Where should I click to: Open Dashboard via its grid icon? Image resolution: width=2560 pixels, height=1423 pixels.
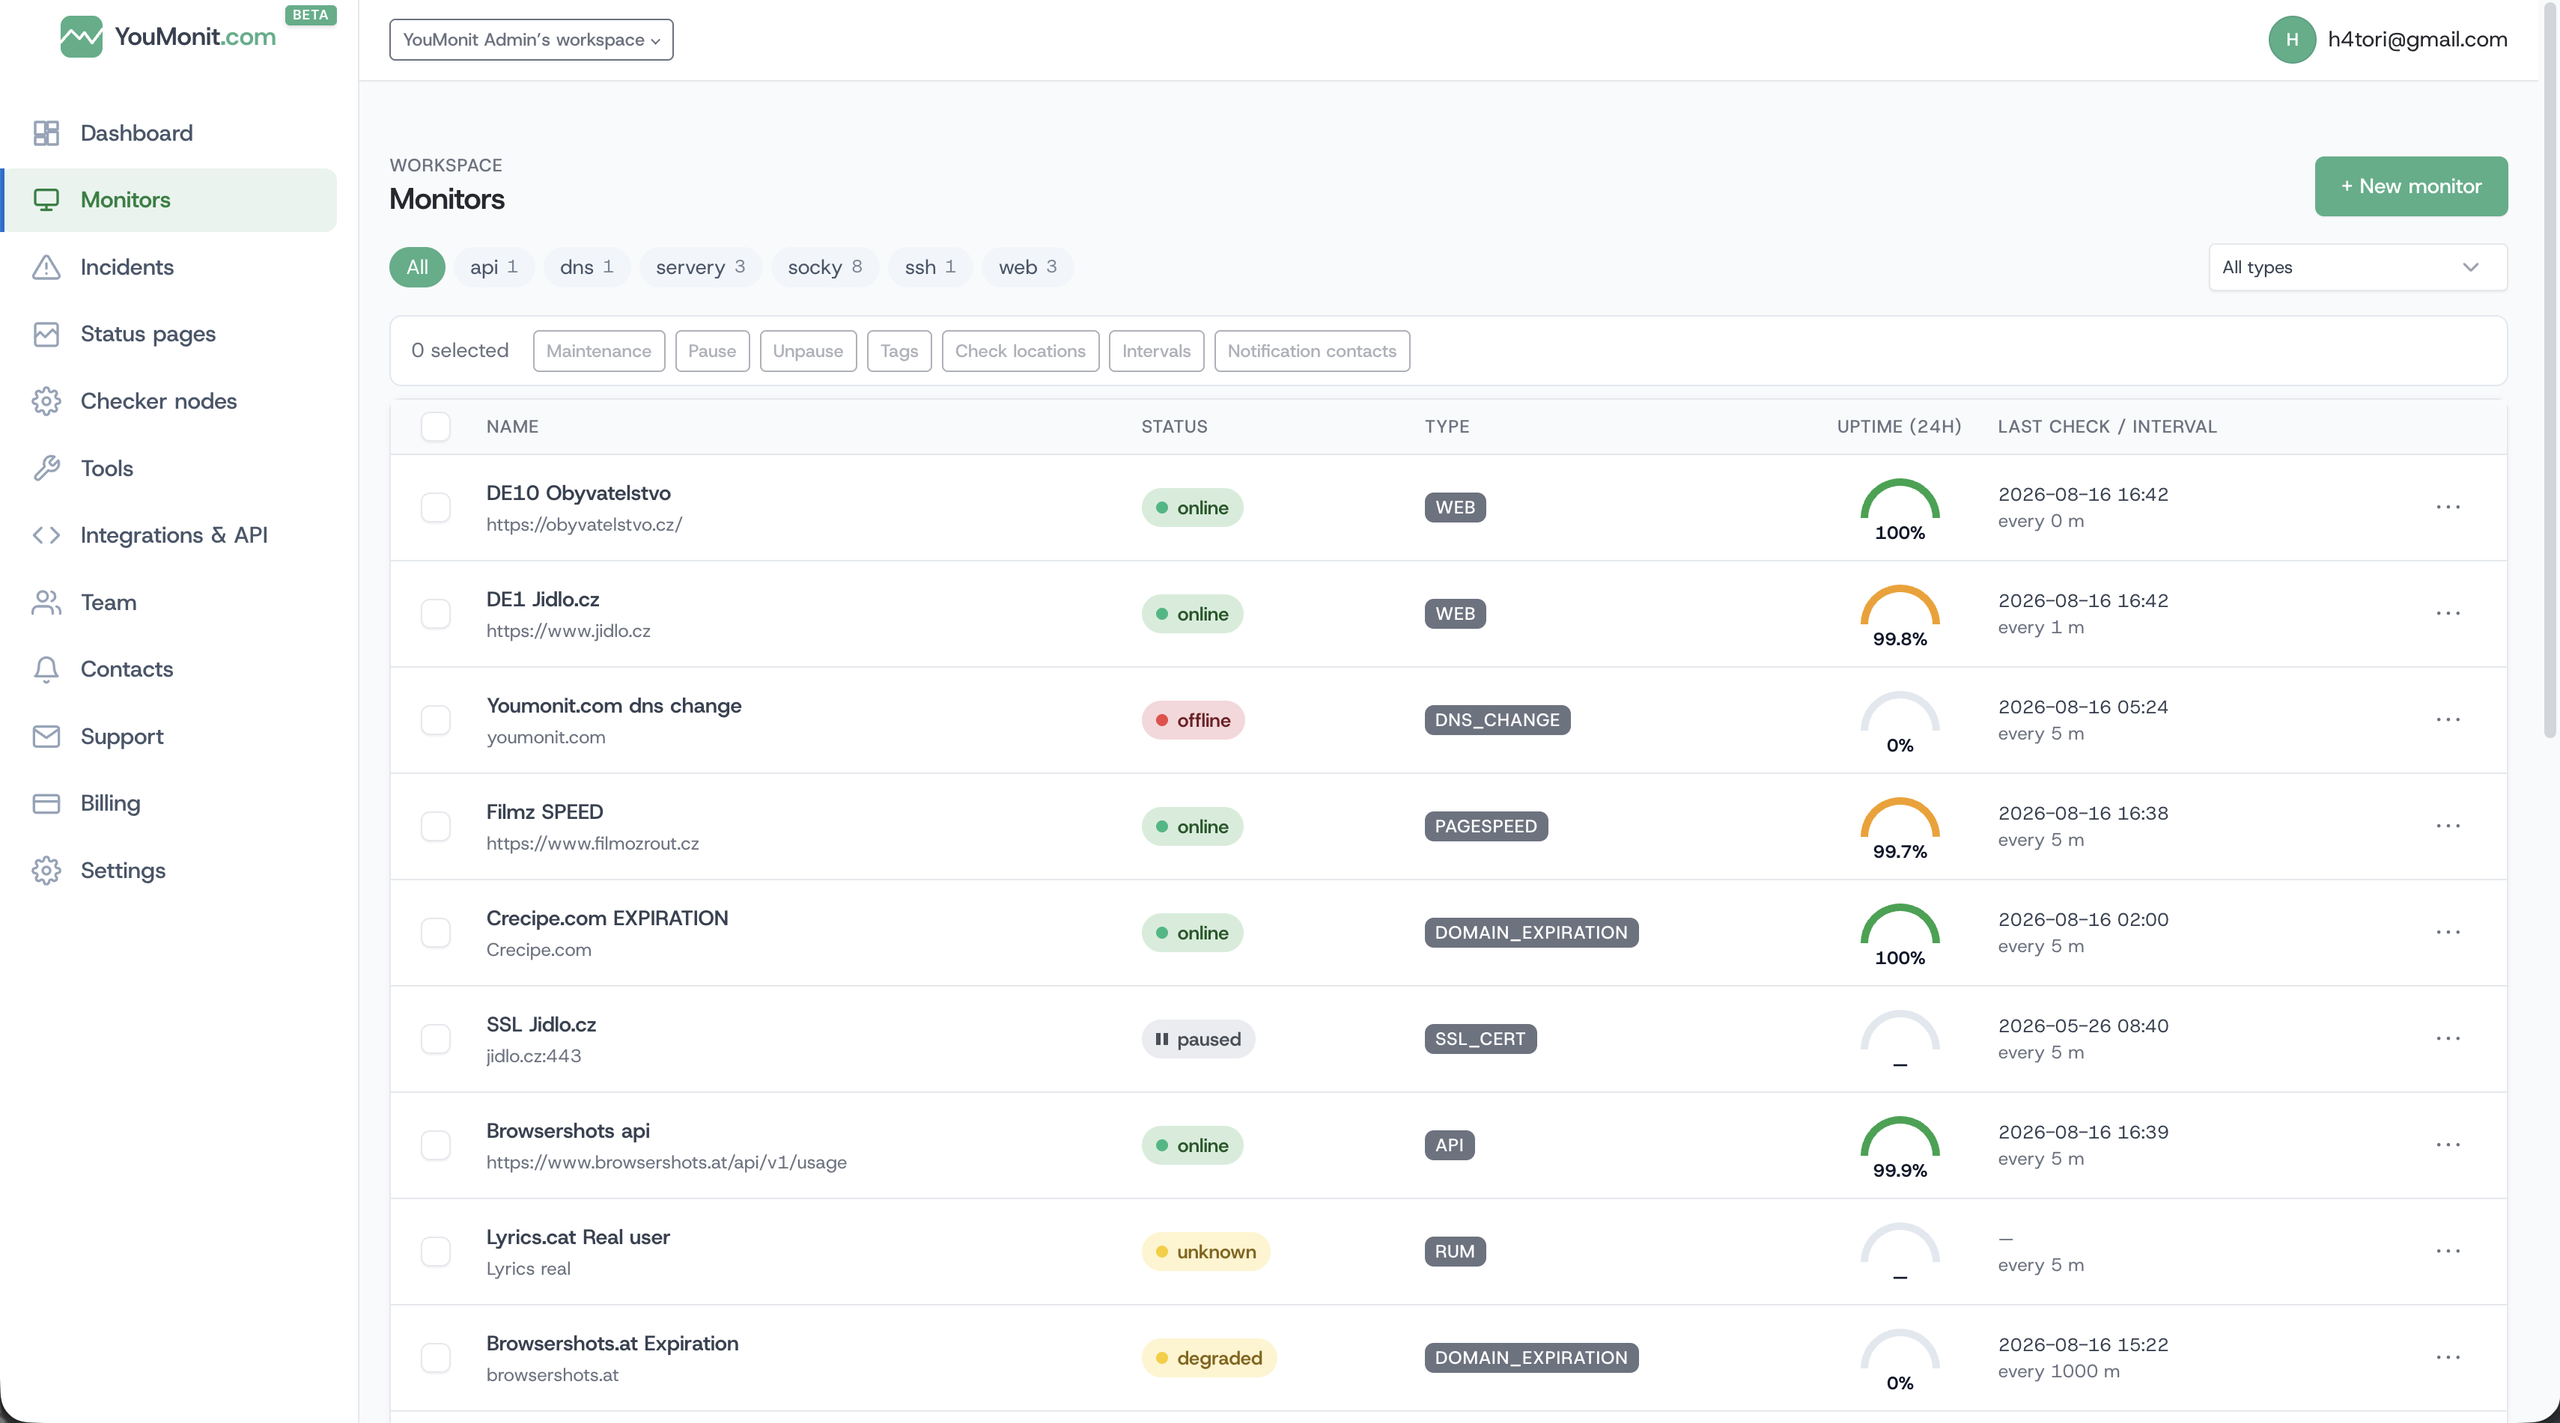click(46, 133)
